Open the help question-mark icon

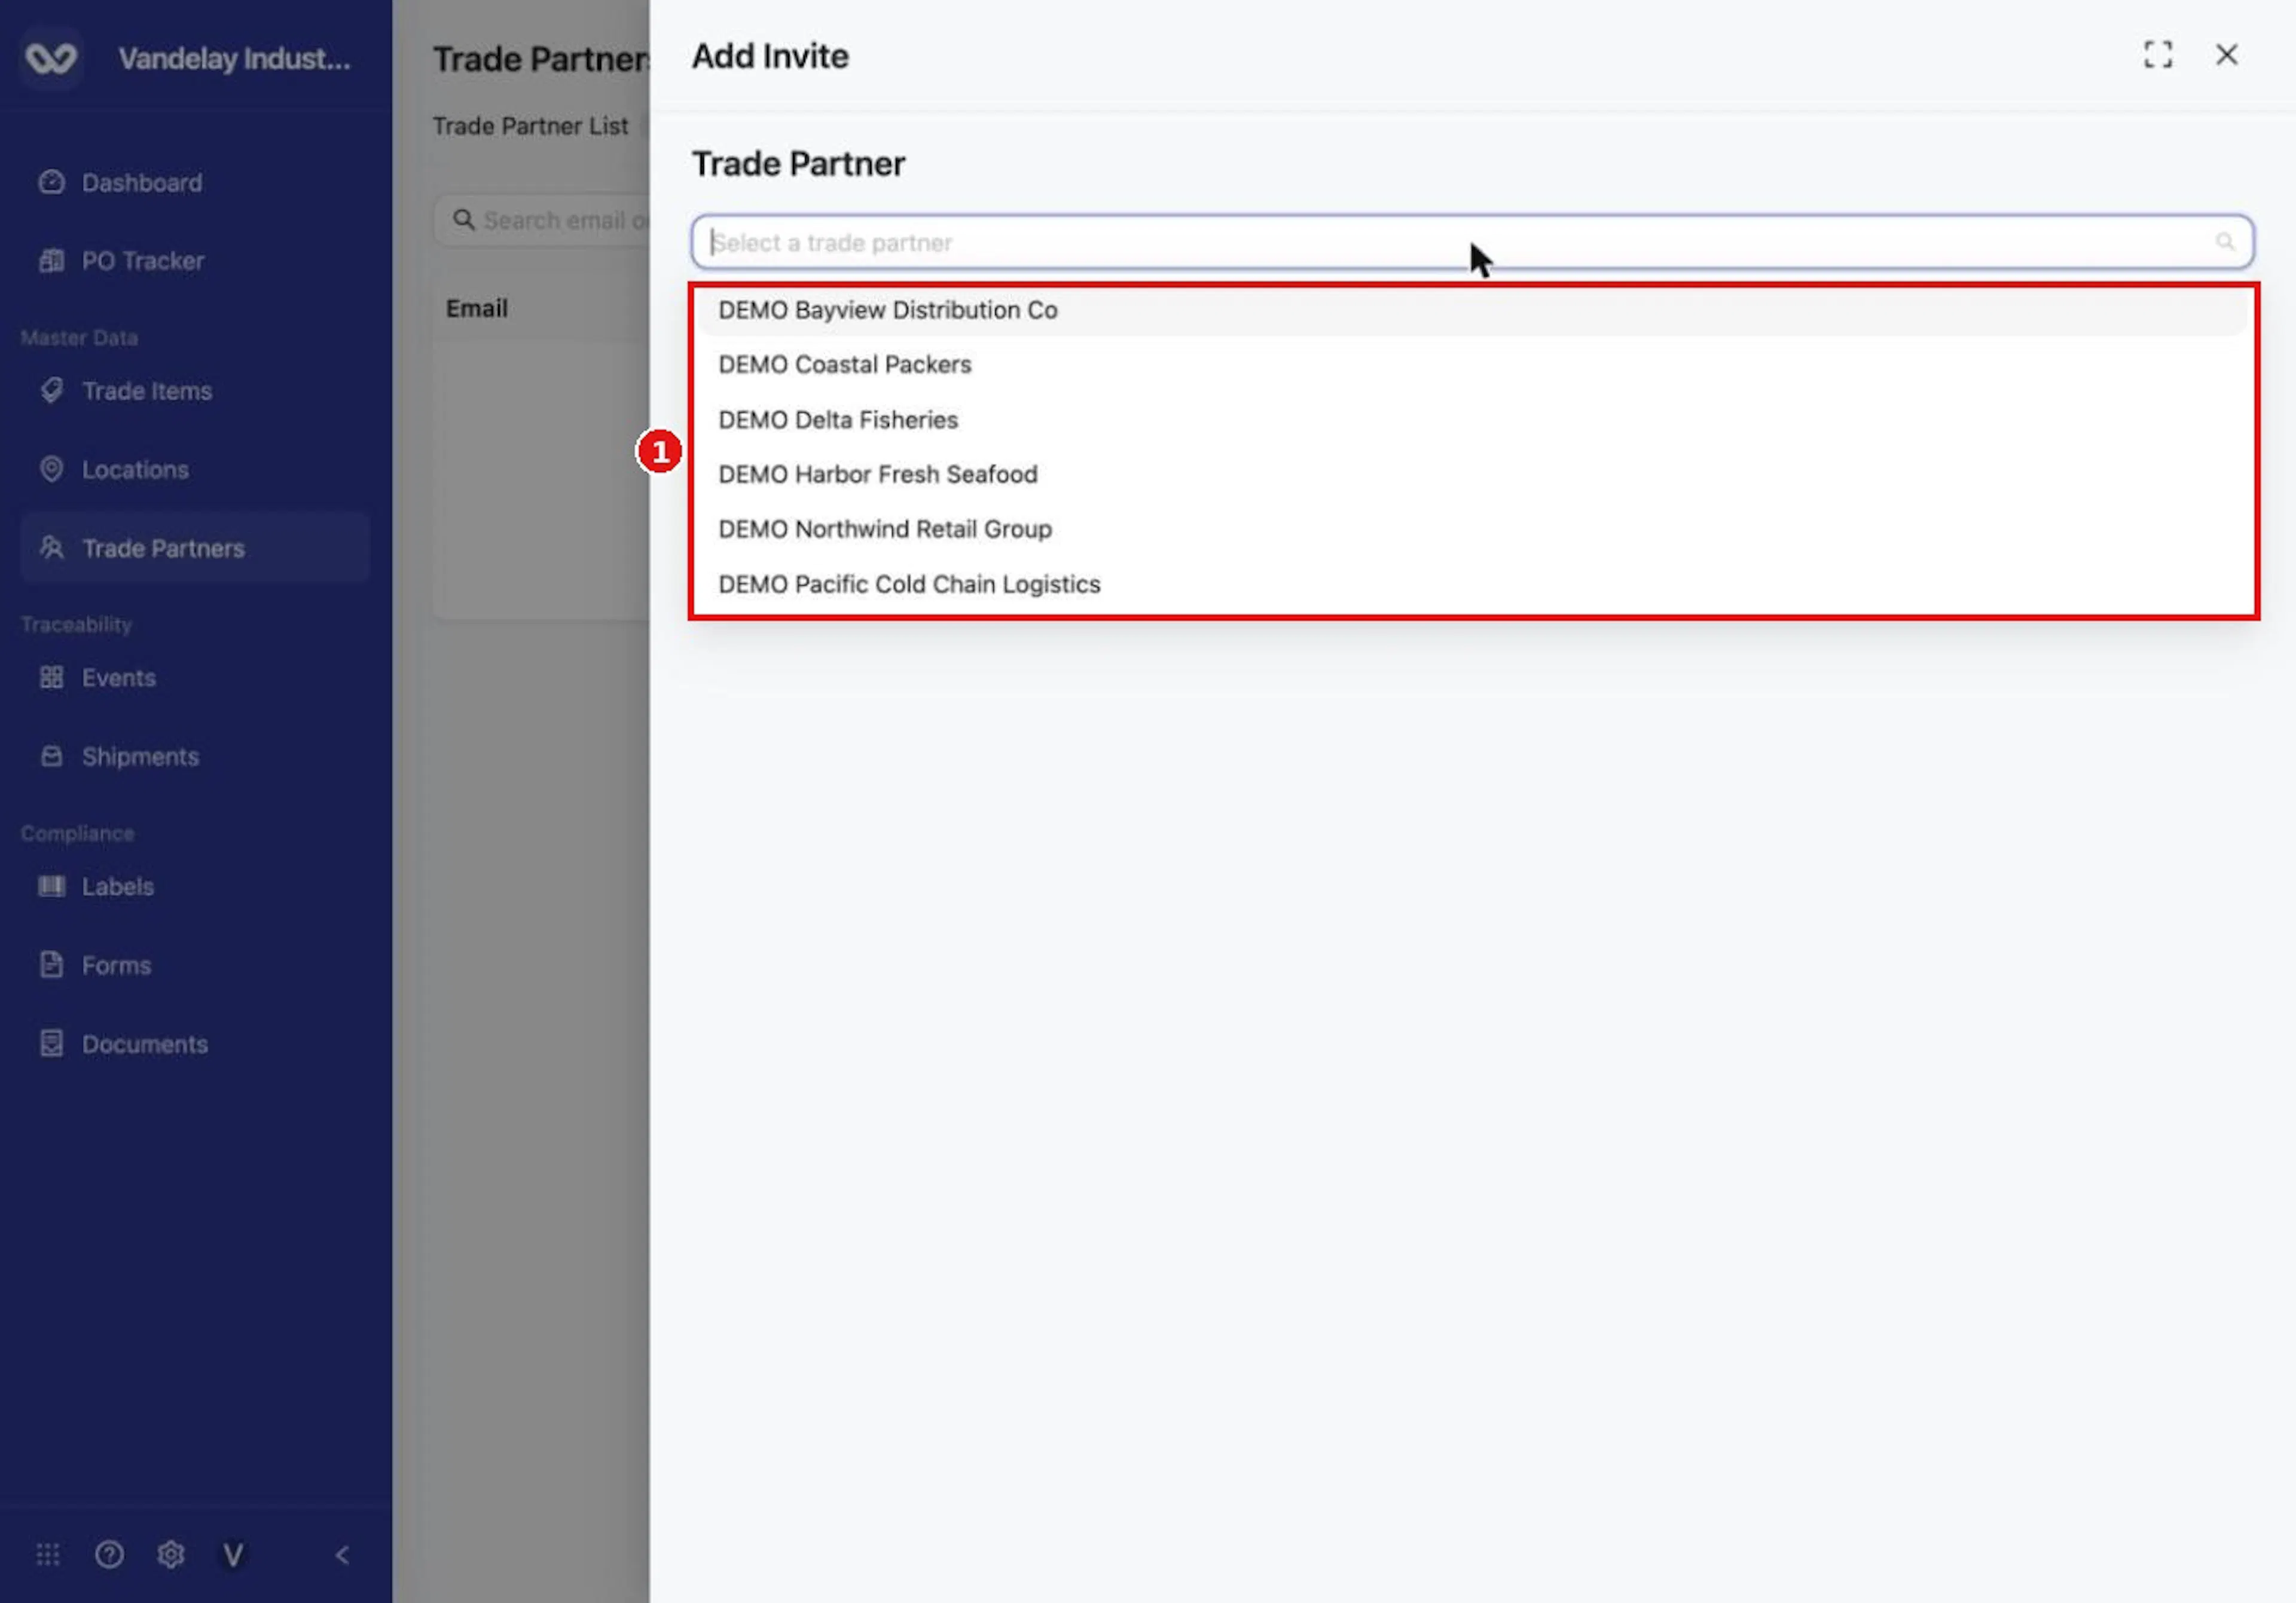point(109,1555)
